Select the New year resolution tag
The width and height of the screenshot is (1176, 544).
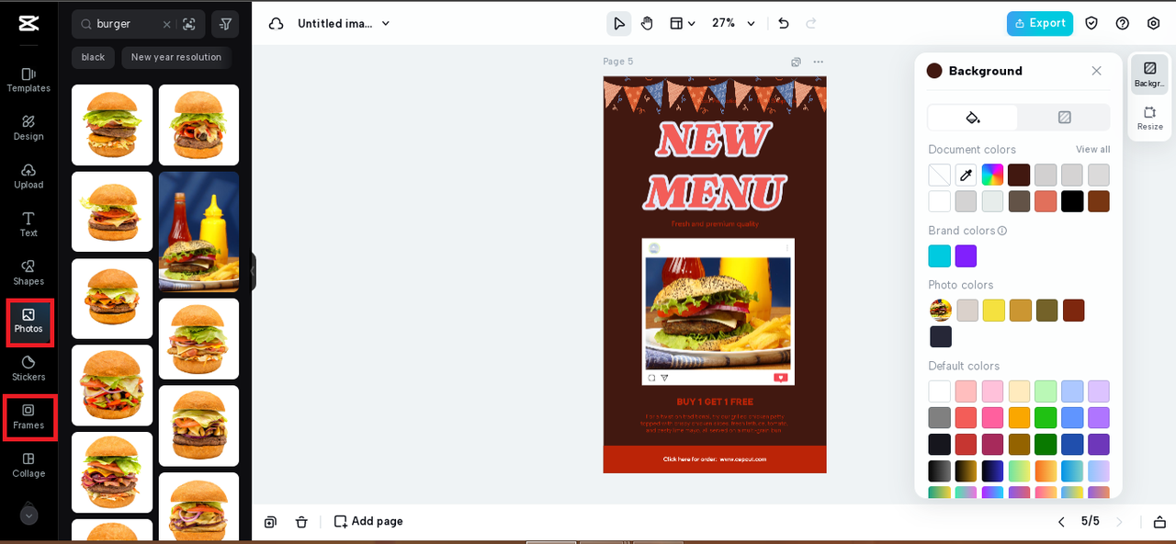point(176,57)
